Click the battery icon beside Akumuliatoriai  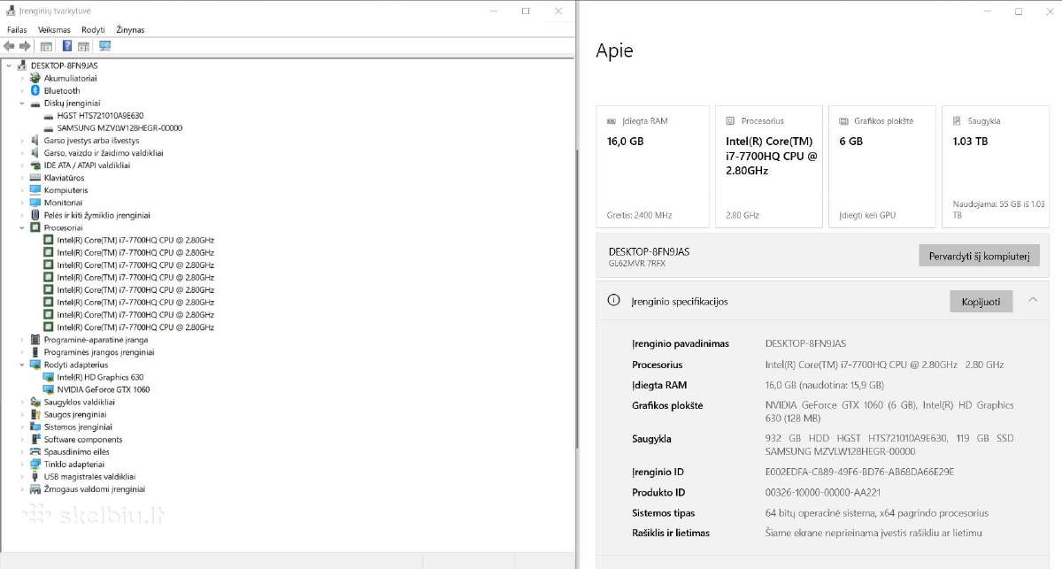35,78
